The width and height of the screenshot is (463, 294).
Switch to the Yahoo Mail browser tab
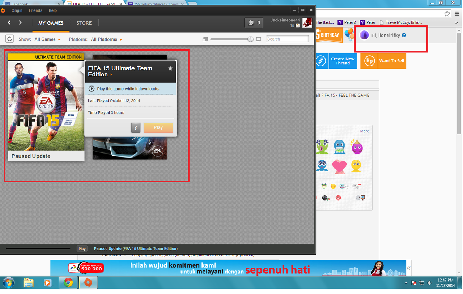[156, 4]
